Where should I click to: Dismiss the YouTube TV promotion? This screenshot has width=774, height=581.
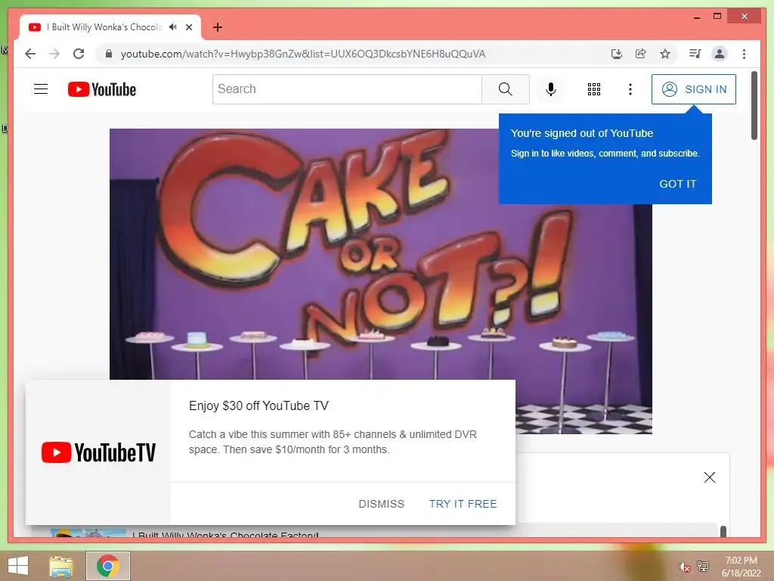pyautogui.click(x=381, y=504)
